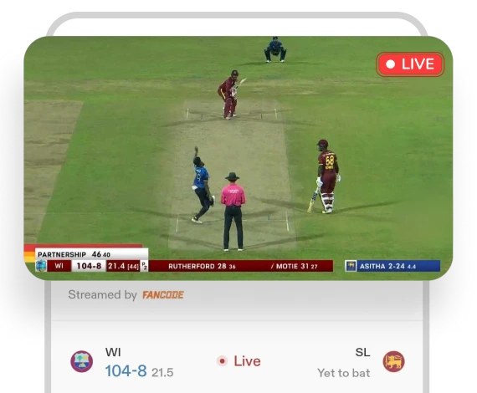The height and width of the screenshot is (393, 477).
Task: Click the SL Yet to bat text
Action: pos(344,373)
